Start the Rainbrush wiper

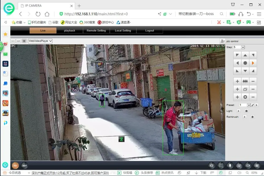coord(245,117)
